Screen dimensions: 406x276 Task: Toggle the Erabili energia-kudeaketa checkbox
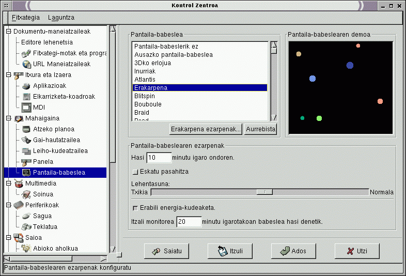[x=136, y=208]
